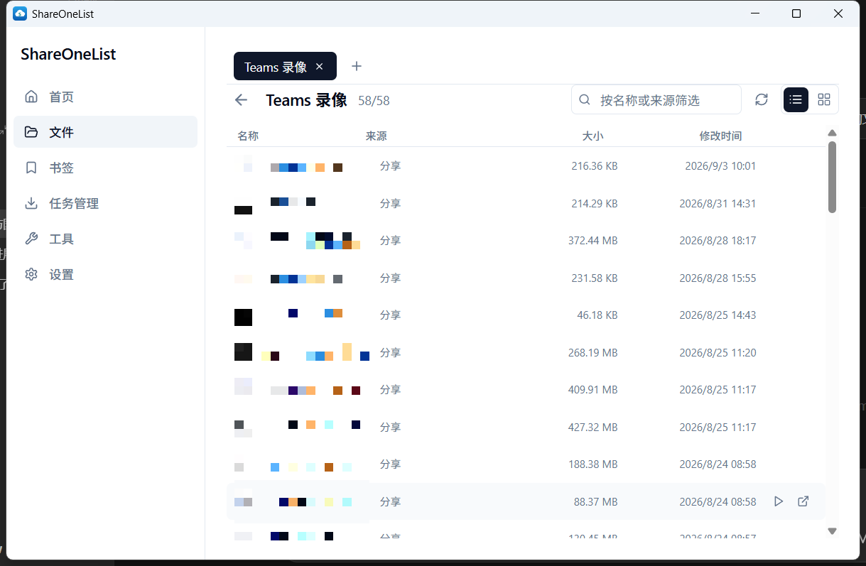Switch to grid view

click(824, 100)
